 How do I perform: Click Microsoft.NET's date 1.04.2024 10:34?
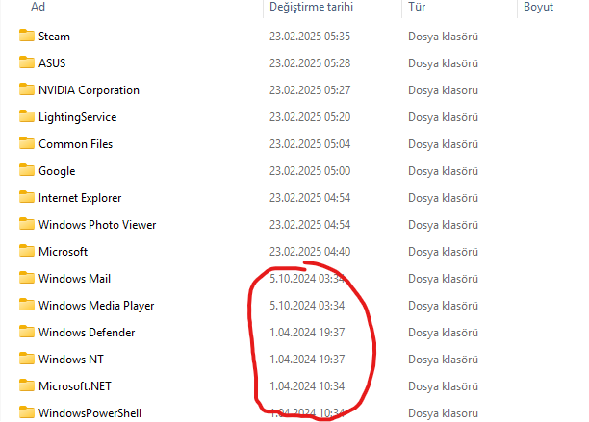[x=307, y=386]
